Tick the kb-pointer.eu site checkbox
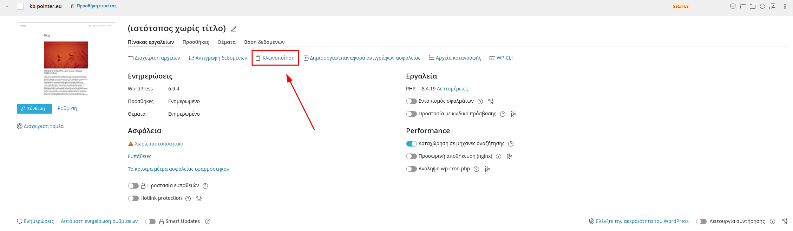The width and height of the screenshot is (793, 231). coord(20,6)
